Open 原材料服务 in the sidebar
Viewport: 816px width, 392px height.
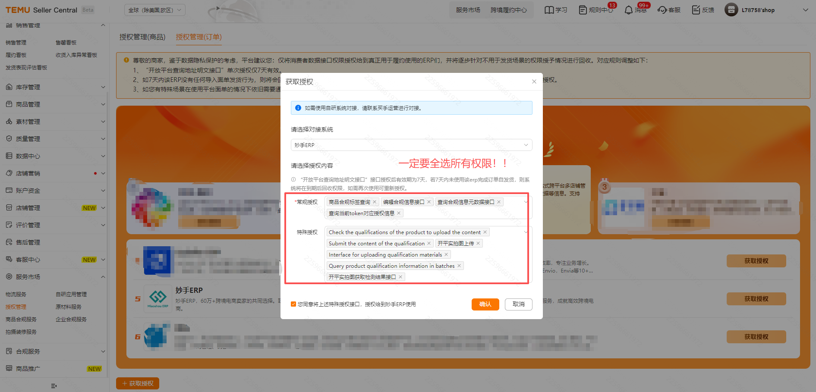pyautogui.click(x=69, y=307)
